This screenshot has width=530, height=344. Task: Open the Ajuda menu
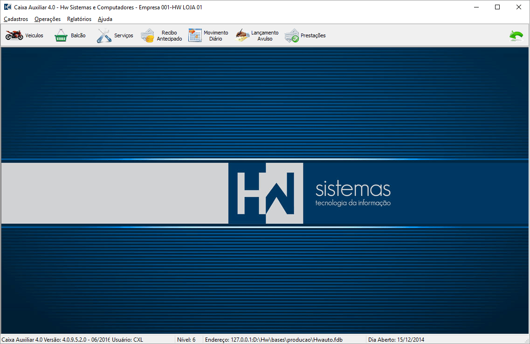pos(105,19)
